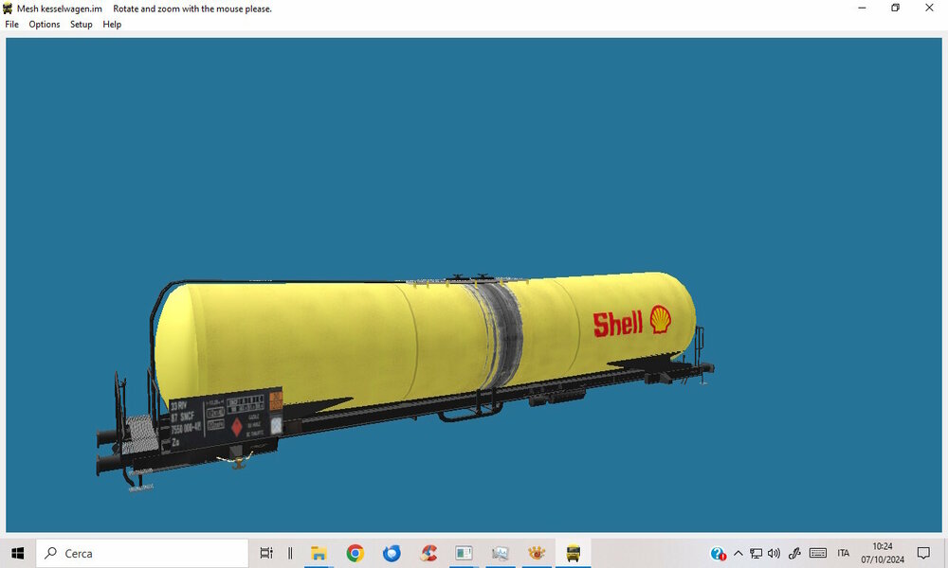Switch to the document viewer taskbar app
The height and width of the screenshot is (568, 948).
click(465, 553)
